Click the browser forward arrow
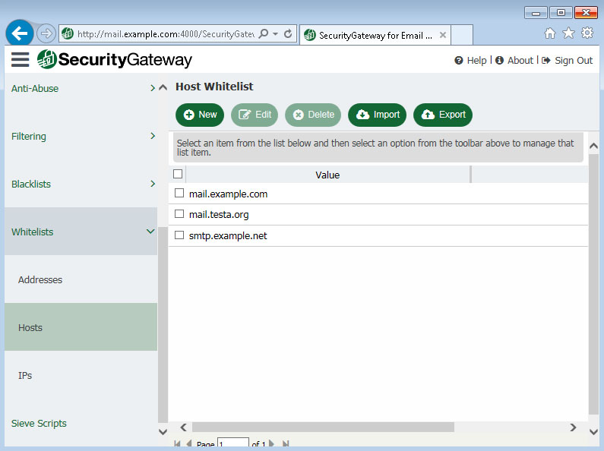The height and width of the screenshot is (451, 604). point(46,34)
